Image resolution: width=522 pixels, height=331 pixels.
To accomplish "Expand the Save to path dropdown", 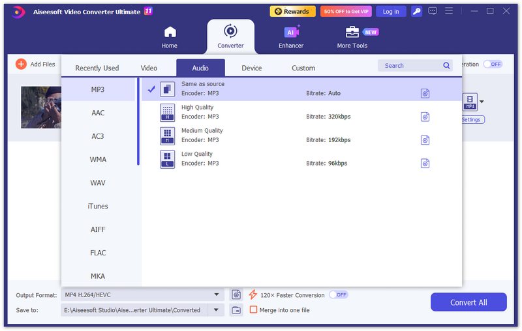I will tap(216, 309).
